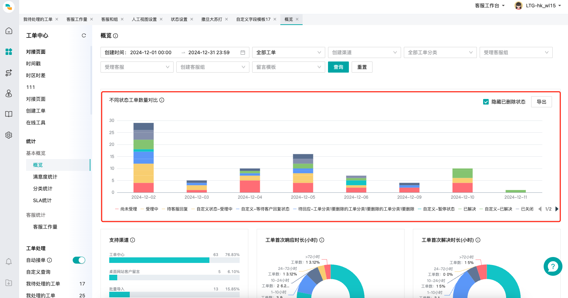Open 满意度统计 in sidebar
The width and height of the screenshot is (568, 298).
(45, 177)
